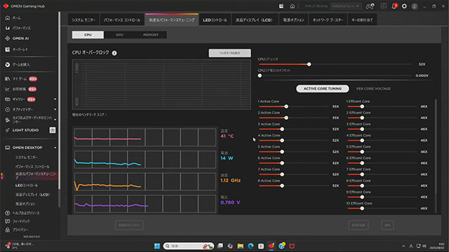Image resolution: width=449 pixels, height=252 pixels.
Task: Open Microsoft Edge from the taskbar
Action: point(250,246)
